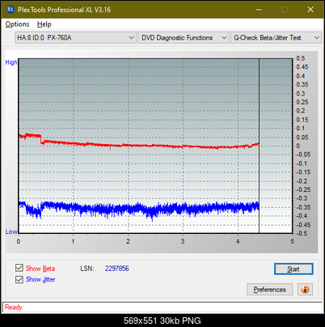Click the red Show Beta label
This screenshot has height=327, width=325.
coord(40,269)
